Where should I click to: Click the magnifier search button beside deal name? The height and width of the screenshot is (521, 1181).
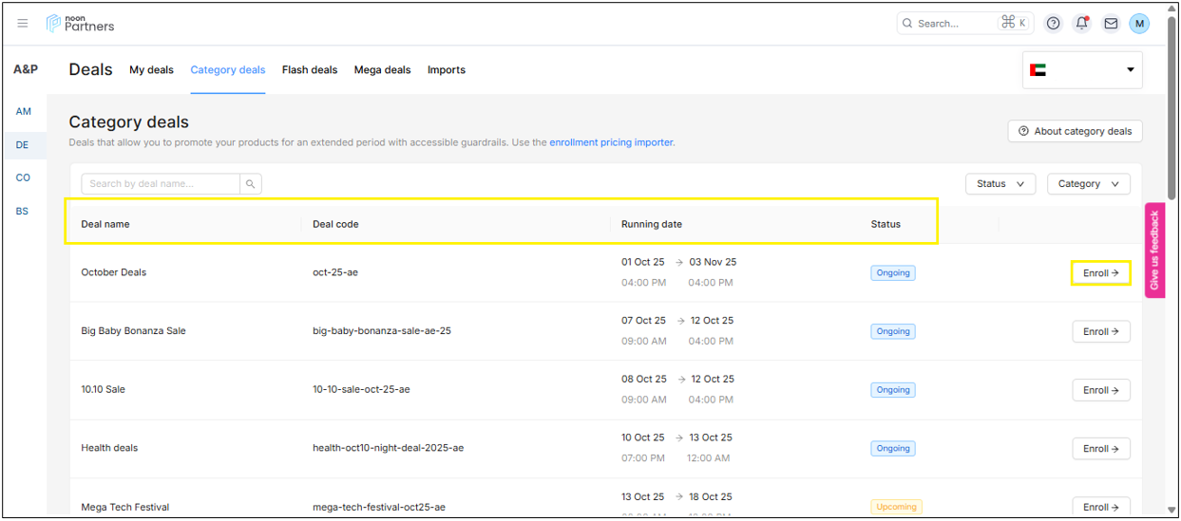[x=251, y=184]
